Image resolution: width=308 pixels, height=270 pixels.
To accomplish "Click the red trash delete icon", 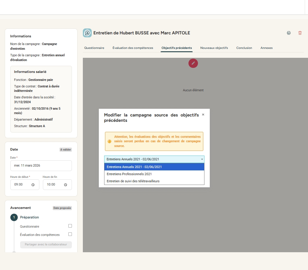I will (300, 33).
